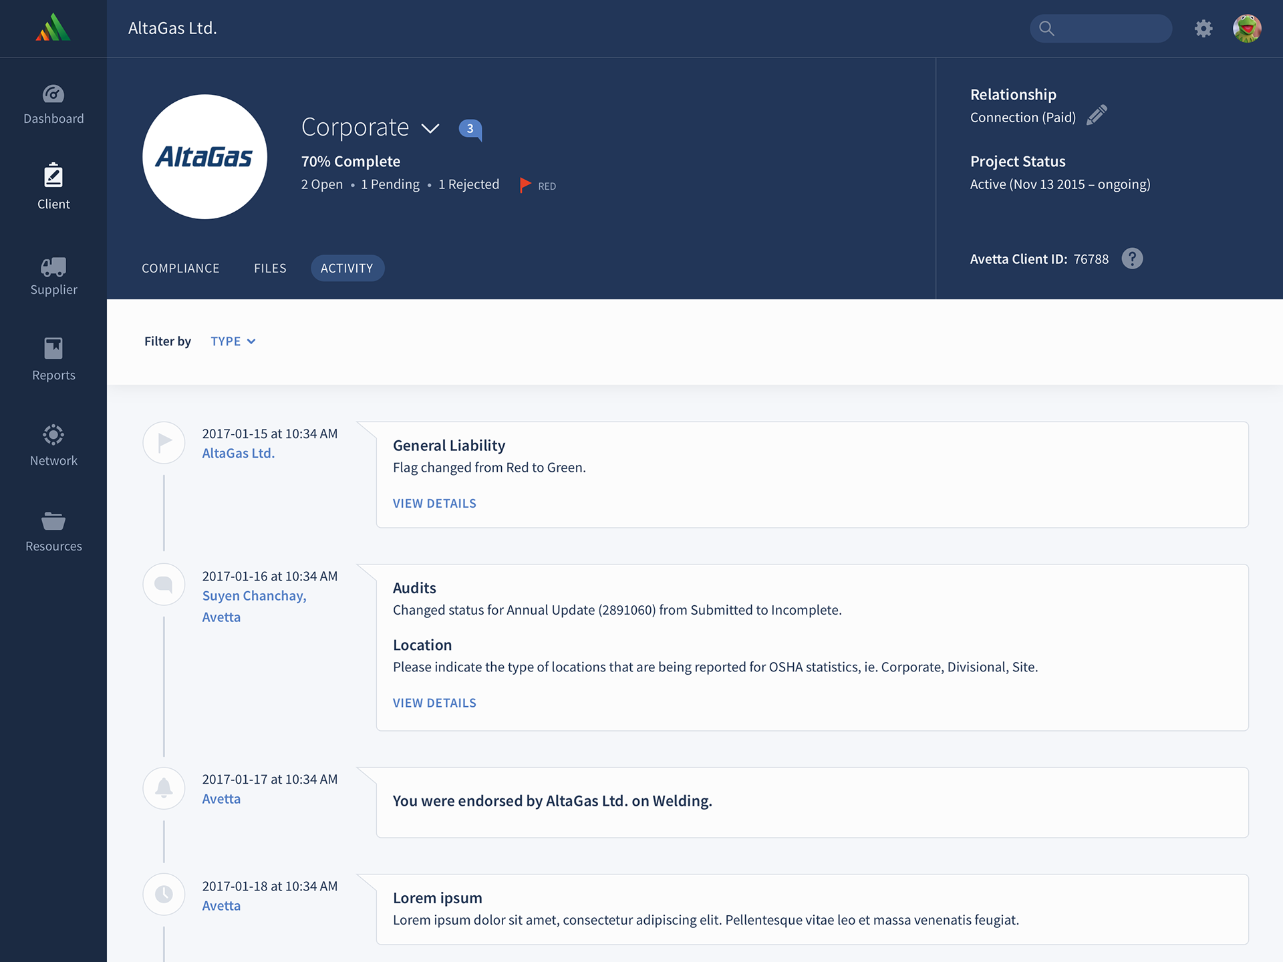Open the Suyen Chanchay, Avetta link

coord(254,607)
